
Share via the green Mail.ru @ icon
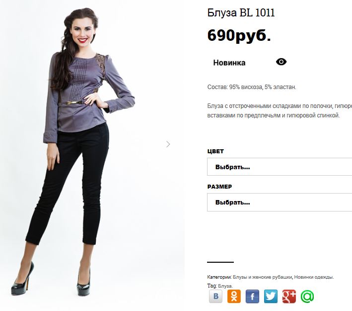pyautogui.click(x=307, y=297)
